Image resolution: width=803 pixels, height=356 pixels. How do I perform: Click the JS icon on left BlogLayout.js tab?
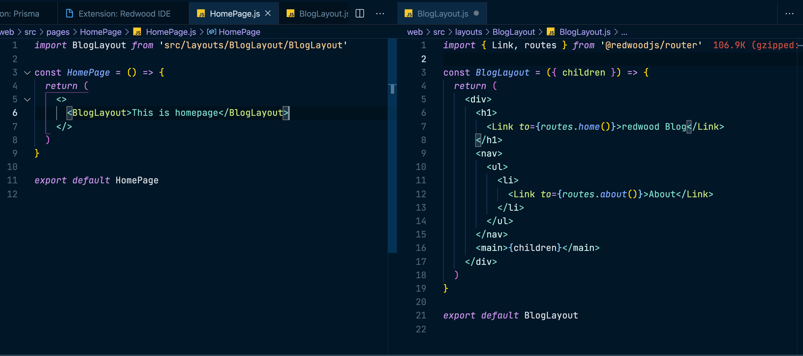[x=290, y=14]
